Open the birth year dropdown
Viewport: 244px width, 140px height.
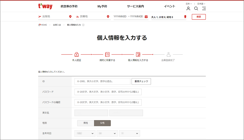tap(85, 134)
